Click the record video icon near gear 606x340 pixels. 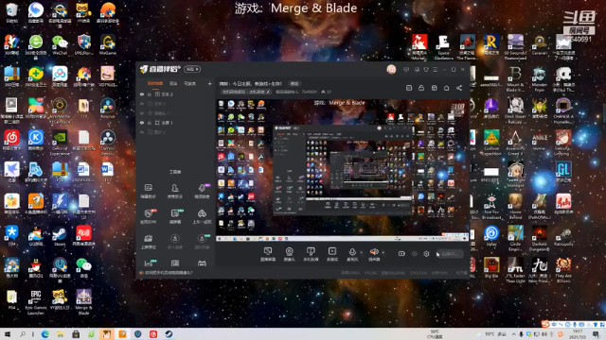pos(401,254)
